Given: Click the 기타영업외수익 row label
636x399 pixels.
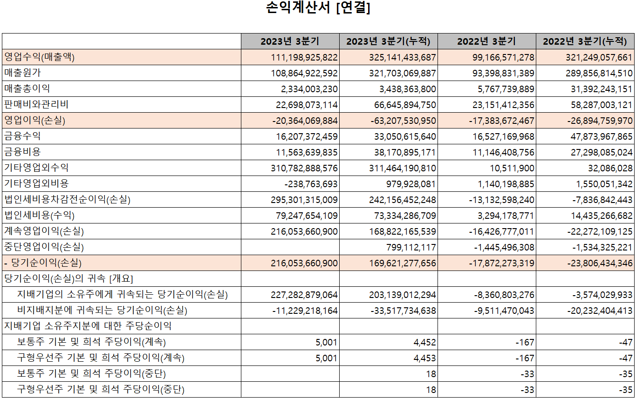Looking at the screenshot, I should (36, 168).
